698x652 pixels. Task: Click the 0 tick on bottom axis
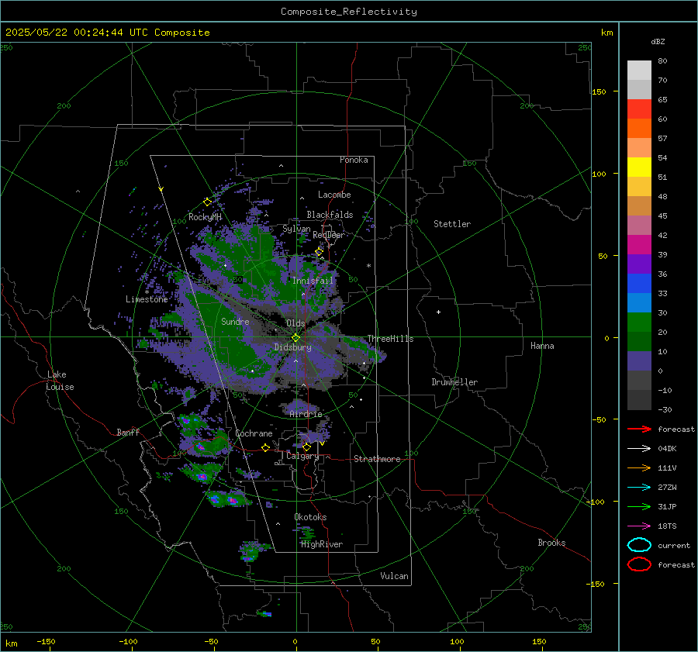point(295,641)
